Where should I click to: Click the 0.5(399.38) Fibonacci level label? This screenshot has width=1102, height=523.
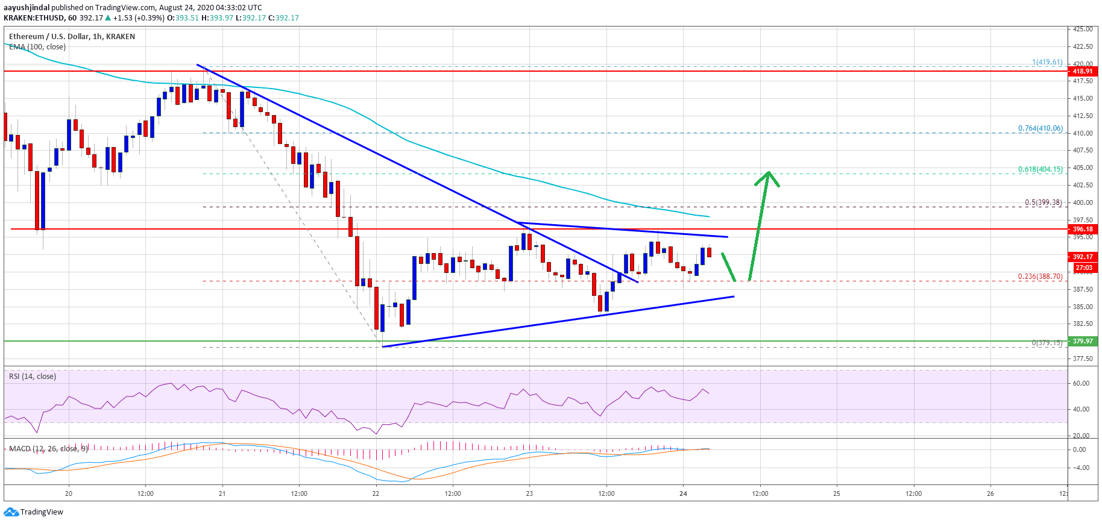[1044, 202]
